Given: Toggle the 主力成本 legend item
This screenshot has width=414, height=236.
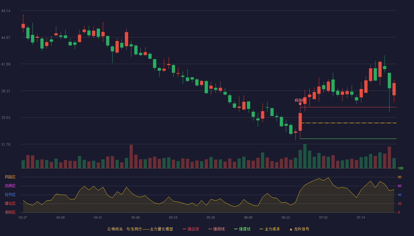Looking at the screenshot, I should pos(270,229).
